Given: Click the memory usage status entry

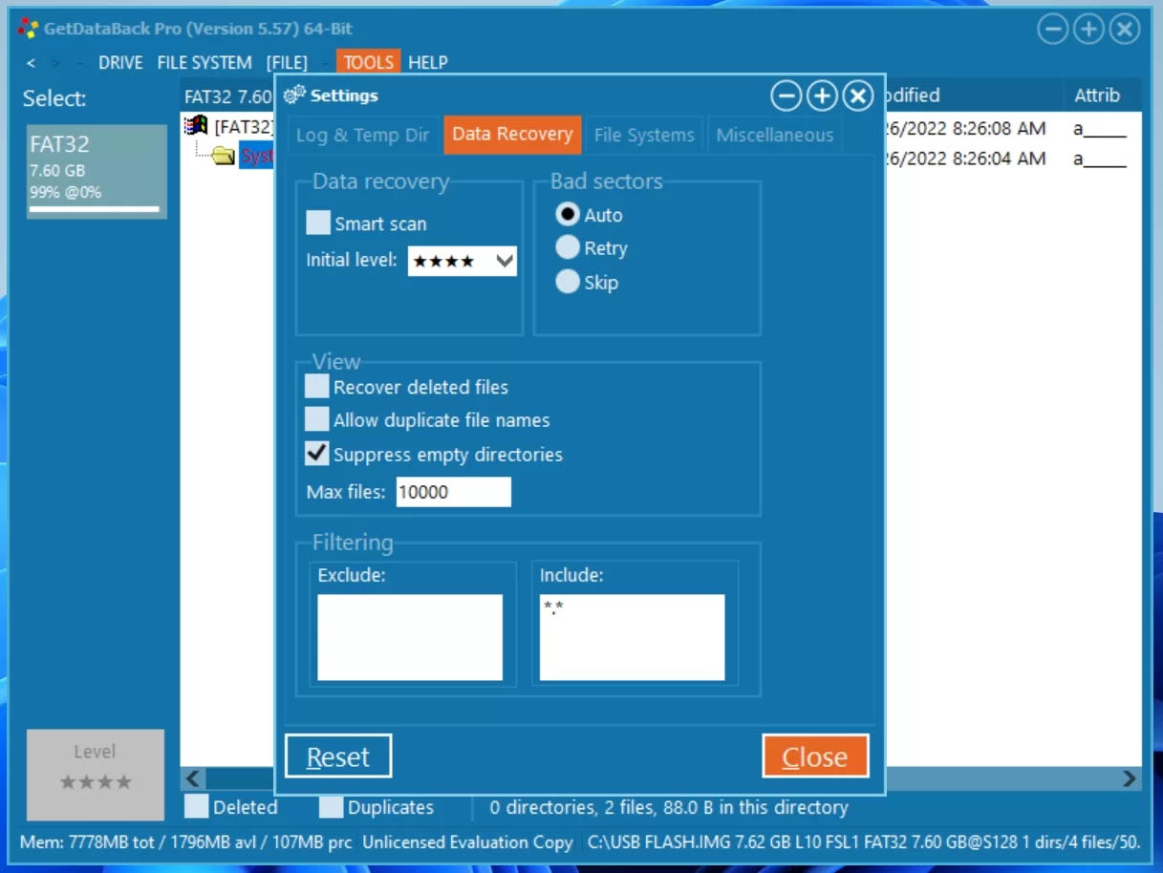Looking at the screenshot, I should [x=186, y=842].
